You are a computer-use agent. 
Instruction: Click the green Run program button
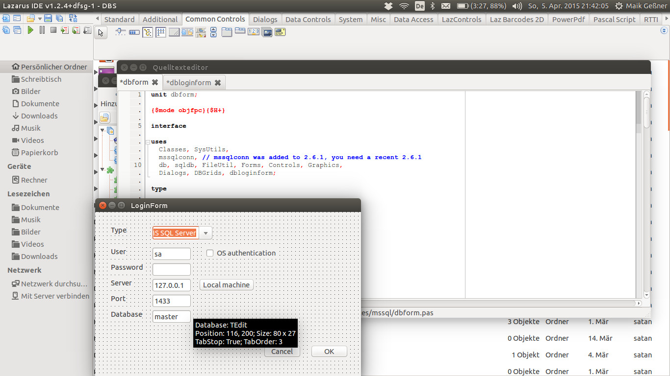pyautogui.click(x=30, y=30)
